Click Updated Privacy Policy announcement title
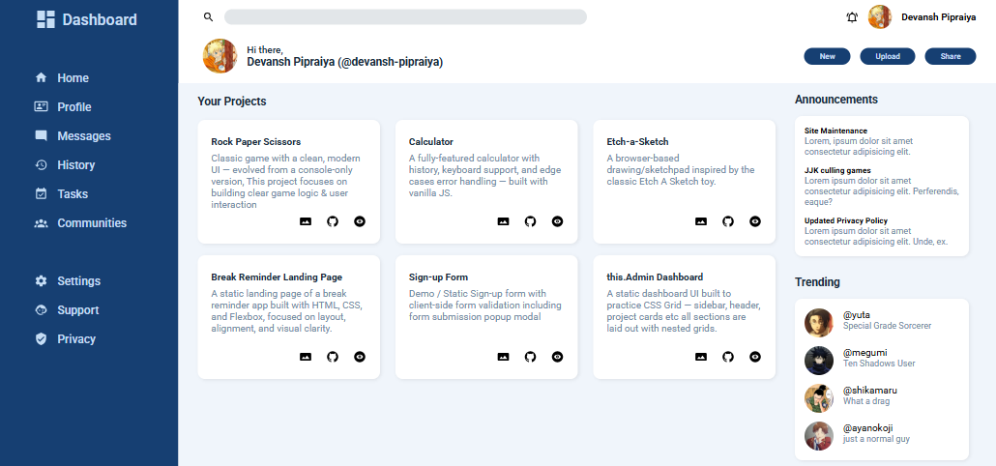Viewport: 996px width, 466px height. tap(845, 221)
